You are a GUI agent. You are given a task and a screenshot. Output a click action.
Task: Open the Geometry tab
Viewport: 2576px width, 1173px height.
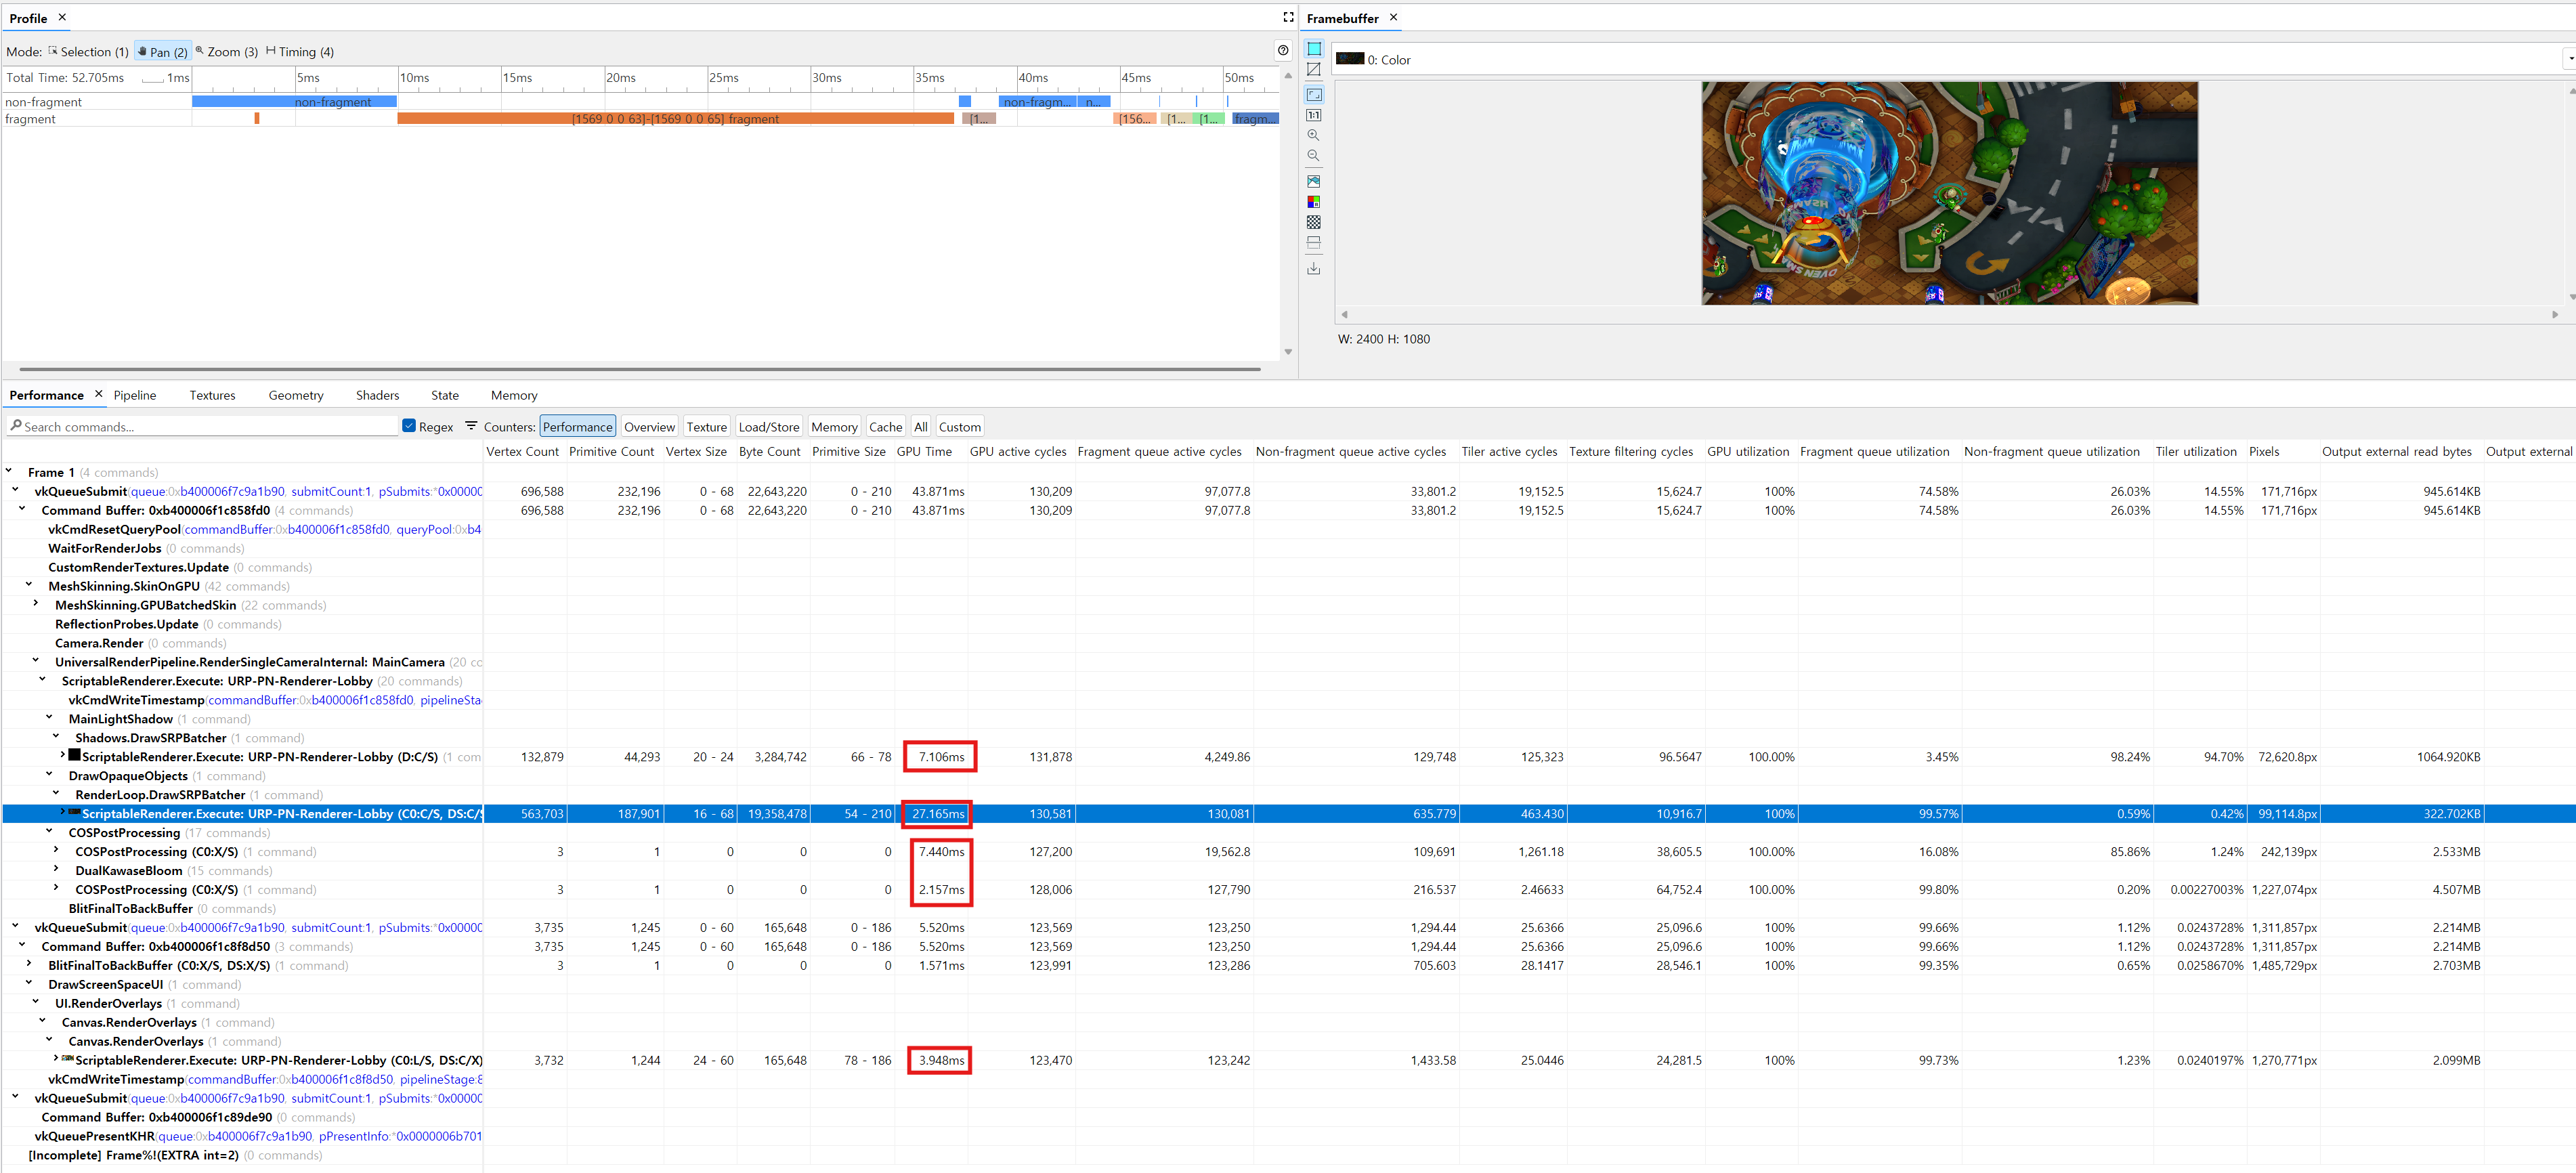[x=296, y=395]
